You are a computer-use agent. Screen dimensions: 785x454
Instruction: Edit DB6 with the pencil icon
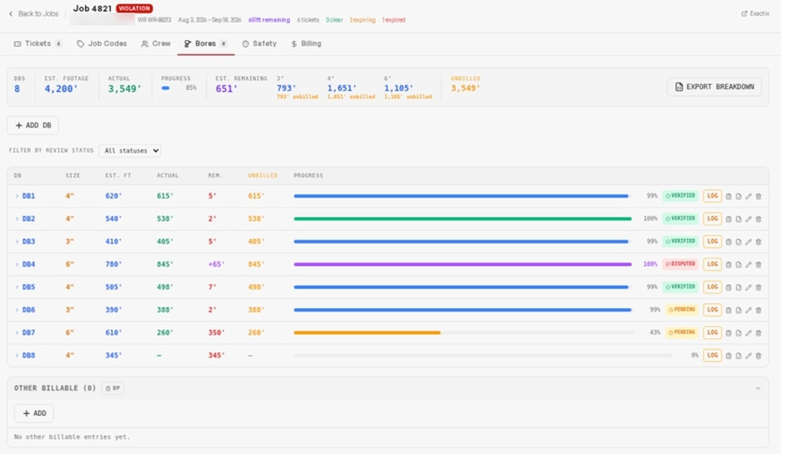(748, 310)
